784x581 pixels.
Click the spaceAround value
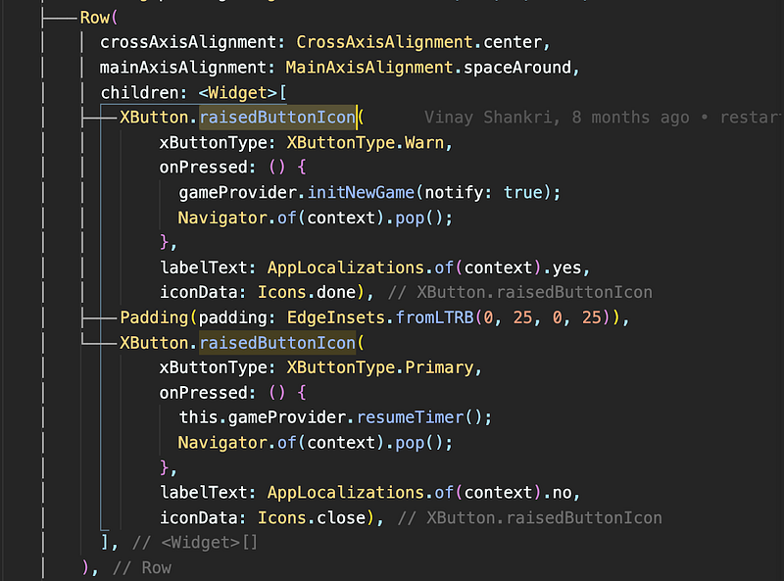[517, 67]
